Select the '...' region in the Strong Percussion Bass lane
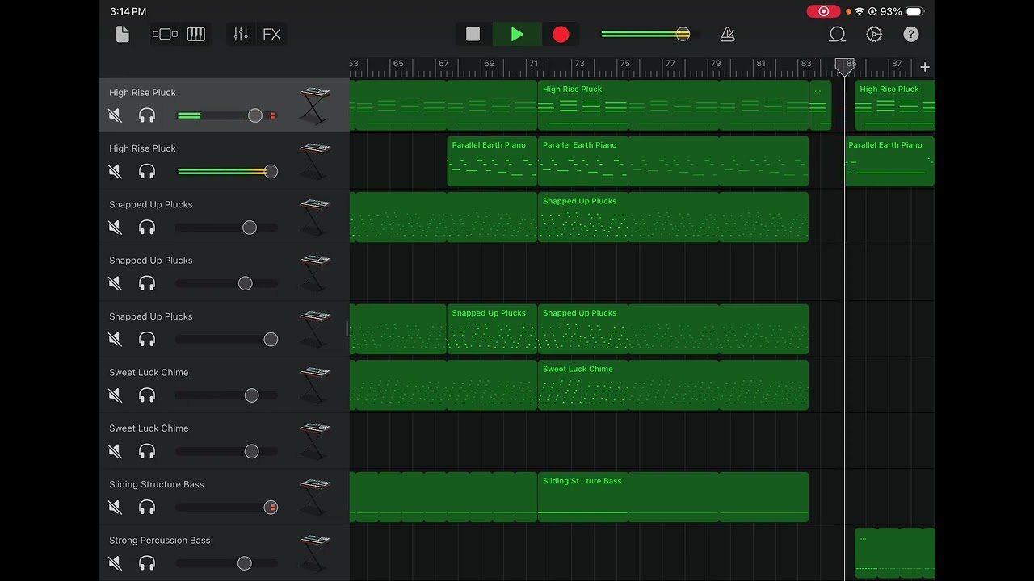 (895, 553)
